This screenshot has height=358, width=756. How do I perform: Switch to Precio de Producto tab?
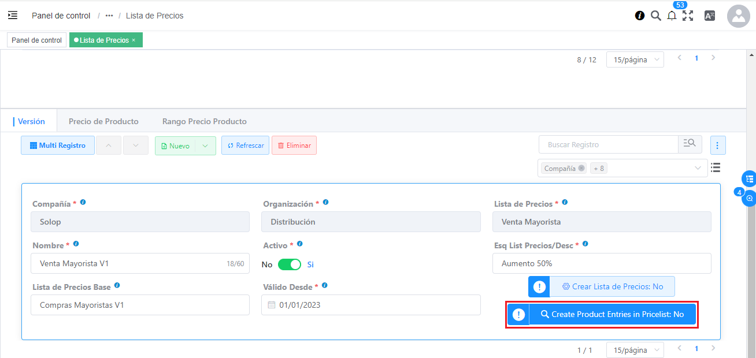coord(103,121)
